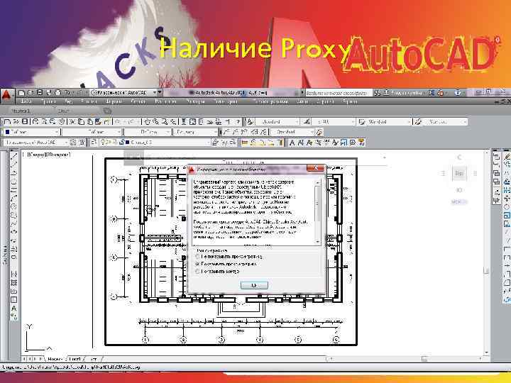Select Erase tool in right Modify toolbar
The image size is (511, 383).
[507, 157]
